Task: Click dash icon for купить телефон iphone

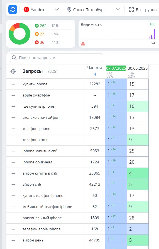Action: click(13, 196)
